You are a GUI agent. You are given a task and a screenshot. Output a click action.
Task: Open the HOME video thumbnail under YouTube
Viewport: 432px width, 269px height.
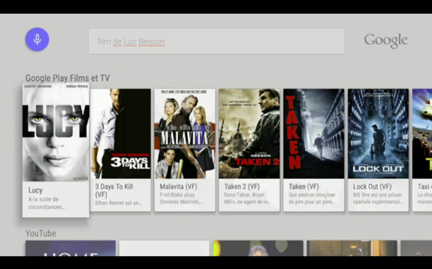coord(70,248)
